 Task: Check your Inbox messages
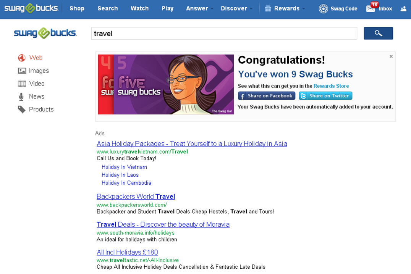(383, 8)
